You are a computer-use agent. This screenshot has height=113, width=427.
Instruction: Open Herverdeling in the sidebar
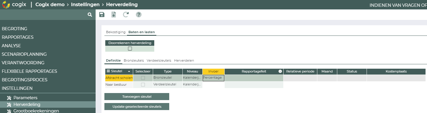click(x=48, y=104)
